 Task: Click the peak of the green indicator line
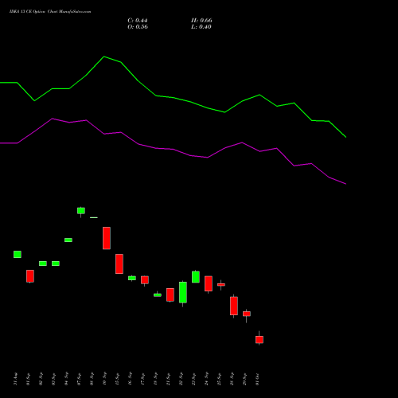click(x=104, y=57)
